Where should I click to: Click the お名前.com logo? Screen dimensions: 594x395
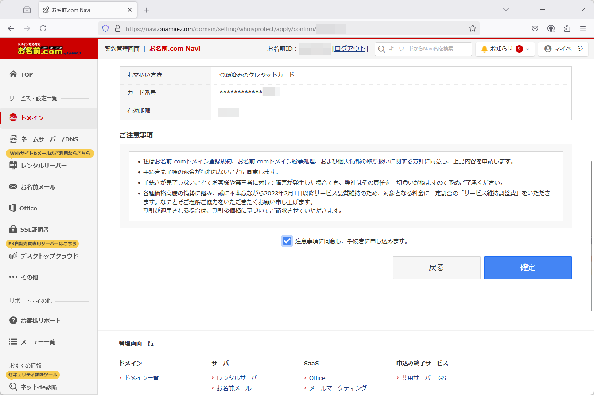tap(49, 49)
